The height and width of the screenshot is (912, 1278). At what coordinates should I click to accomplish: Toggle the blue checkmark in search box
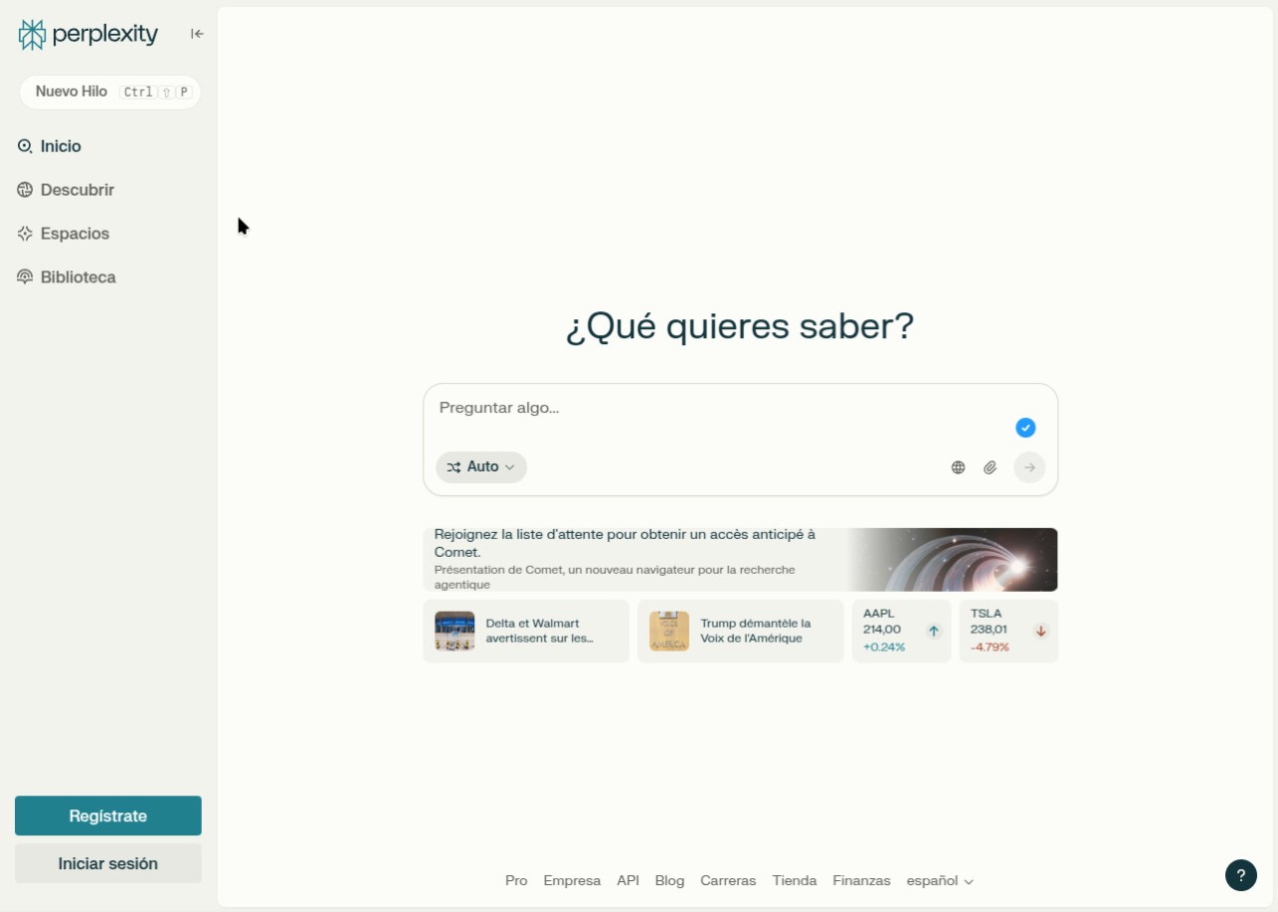click(1025, 428)
